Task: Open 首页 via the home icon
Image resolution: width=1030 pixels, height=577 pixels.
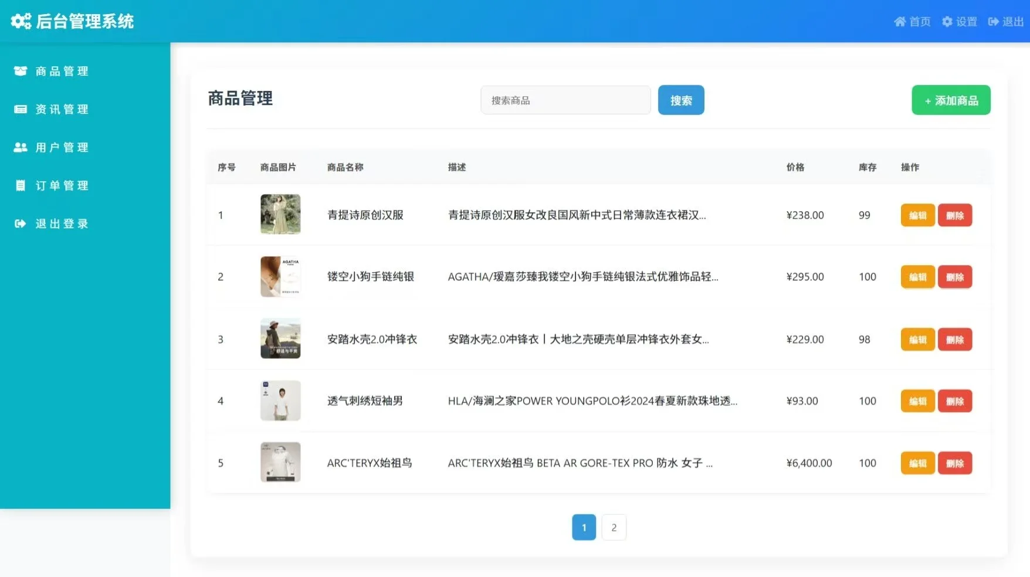Action: (x=900, y=21)
